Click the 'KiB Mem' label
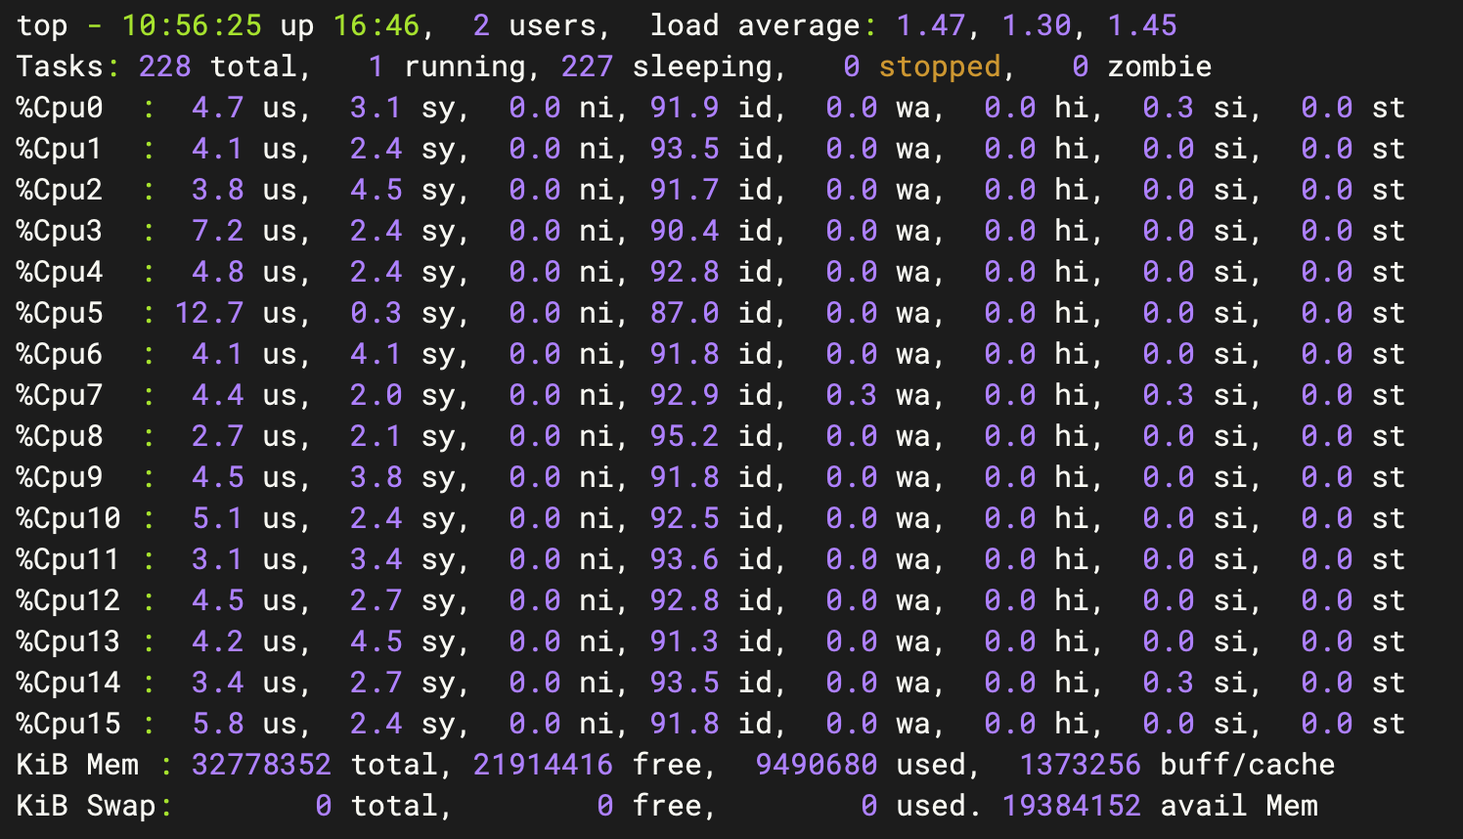Viewport: 1463px width, 839px height. click(77, 765)
